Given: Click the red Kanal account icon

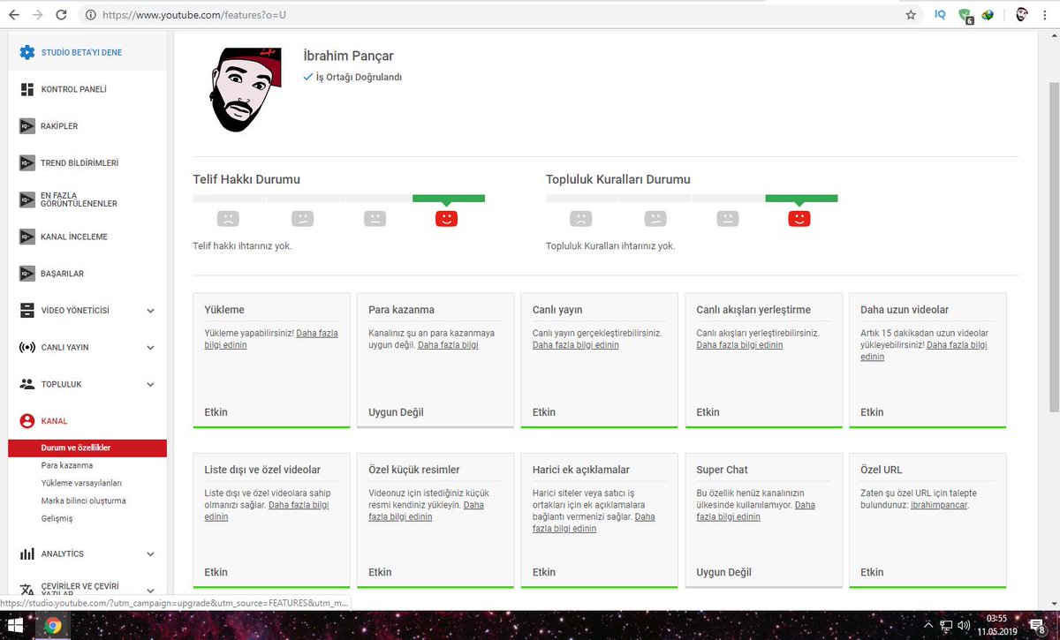Looking at the screenshot, I should coord(26,421).
